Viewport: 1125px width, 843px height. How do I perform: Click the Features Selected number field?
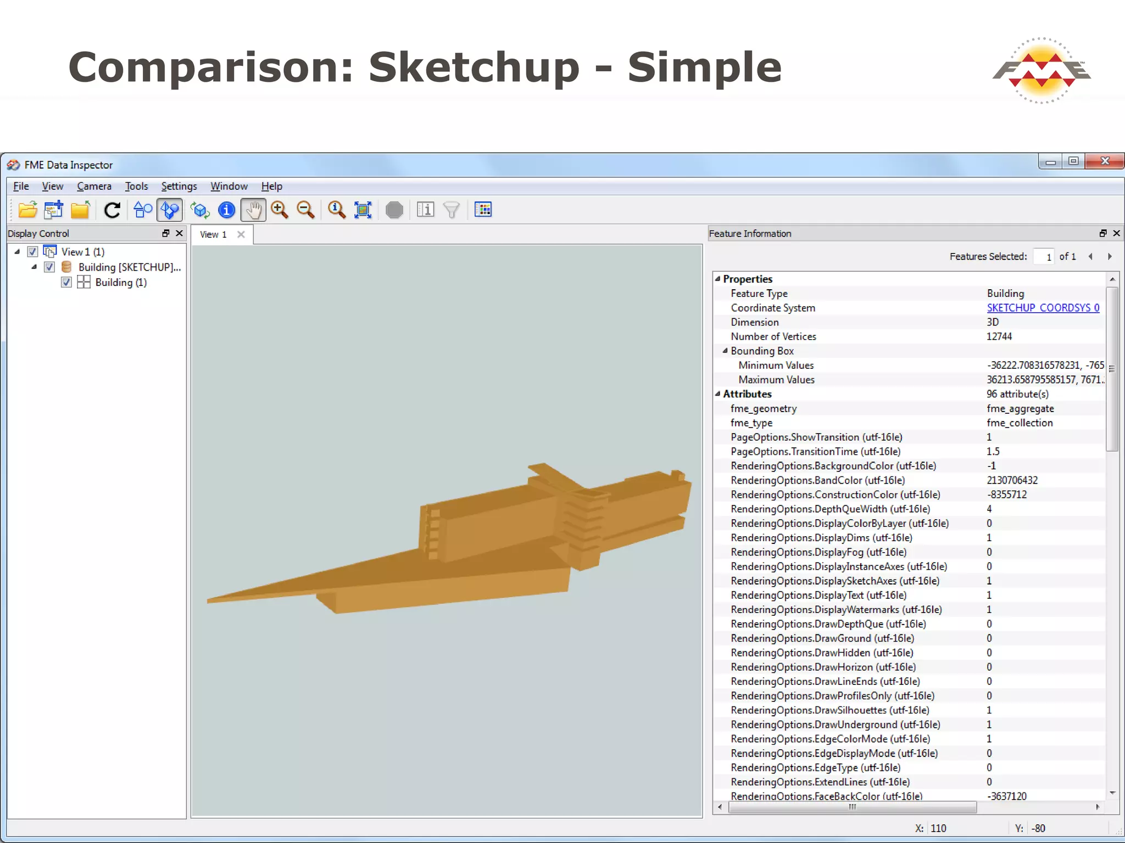point(1044,256)
